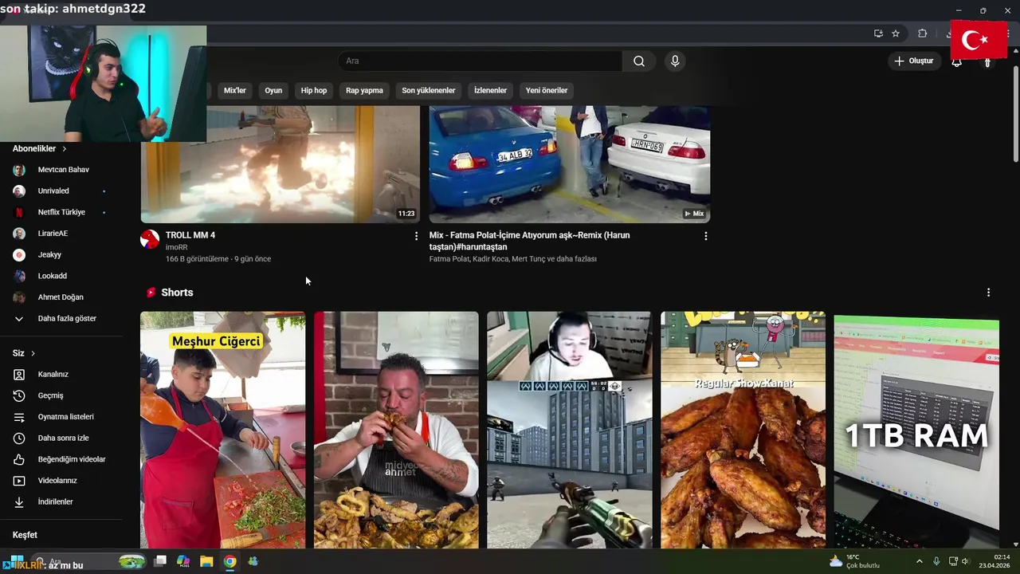The image size is (1020, 574).
Task: Open the notifications bell
Action: (956, 61)
